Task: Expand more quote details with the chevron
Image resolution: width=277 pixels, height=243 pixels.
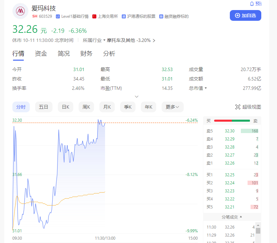Action: [136, 97]
